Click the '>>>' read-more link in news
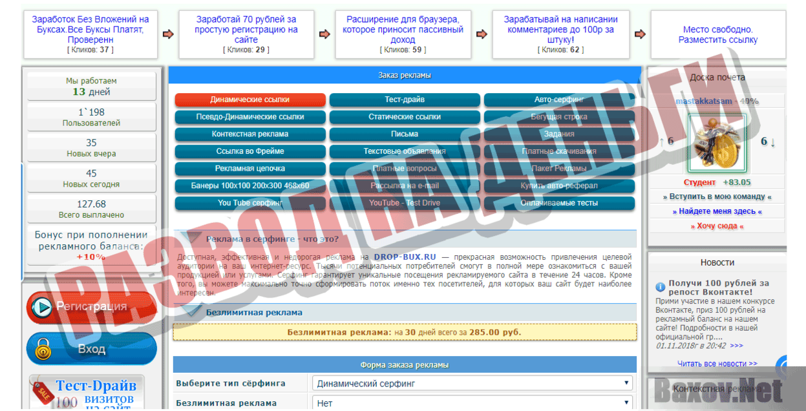 coord(736,346)
